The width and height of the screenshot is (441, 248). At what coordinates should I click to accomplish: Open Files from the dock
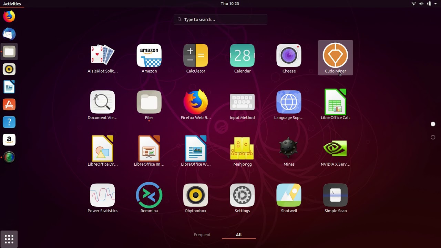9,52
